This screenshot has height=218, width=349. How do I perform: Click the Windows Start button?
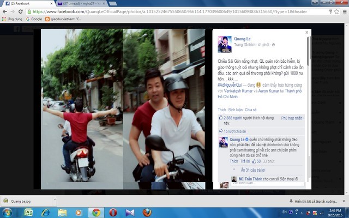point(8,212)
